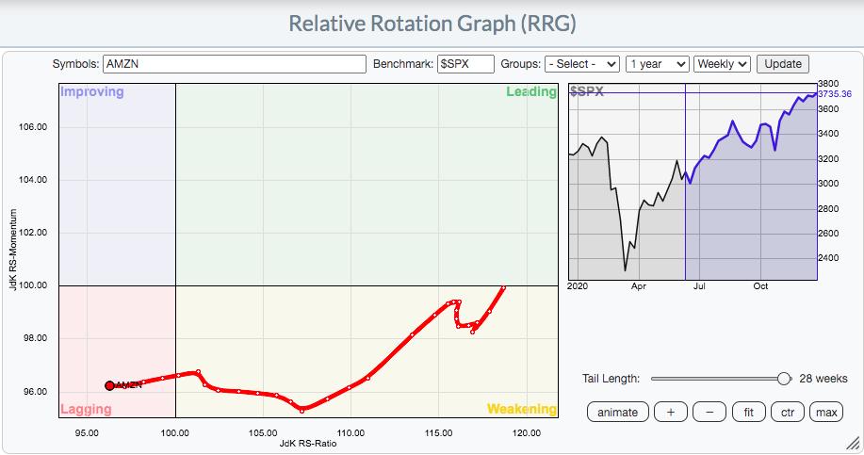Screen dimensions: 864x455
Task: Click the Benchmark field showing $SPX
Action: [465, 64]
